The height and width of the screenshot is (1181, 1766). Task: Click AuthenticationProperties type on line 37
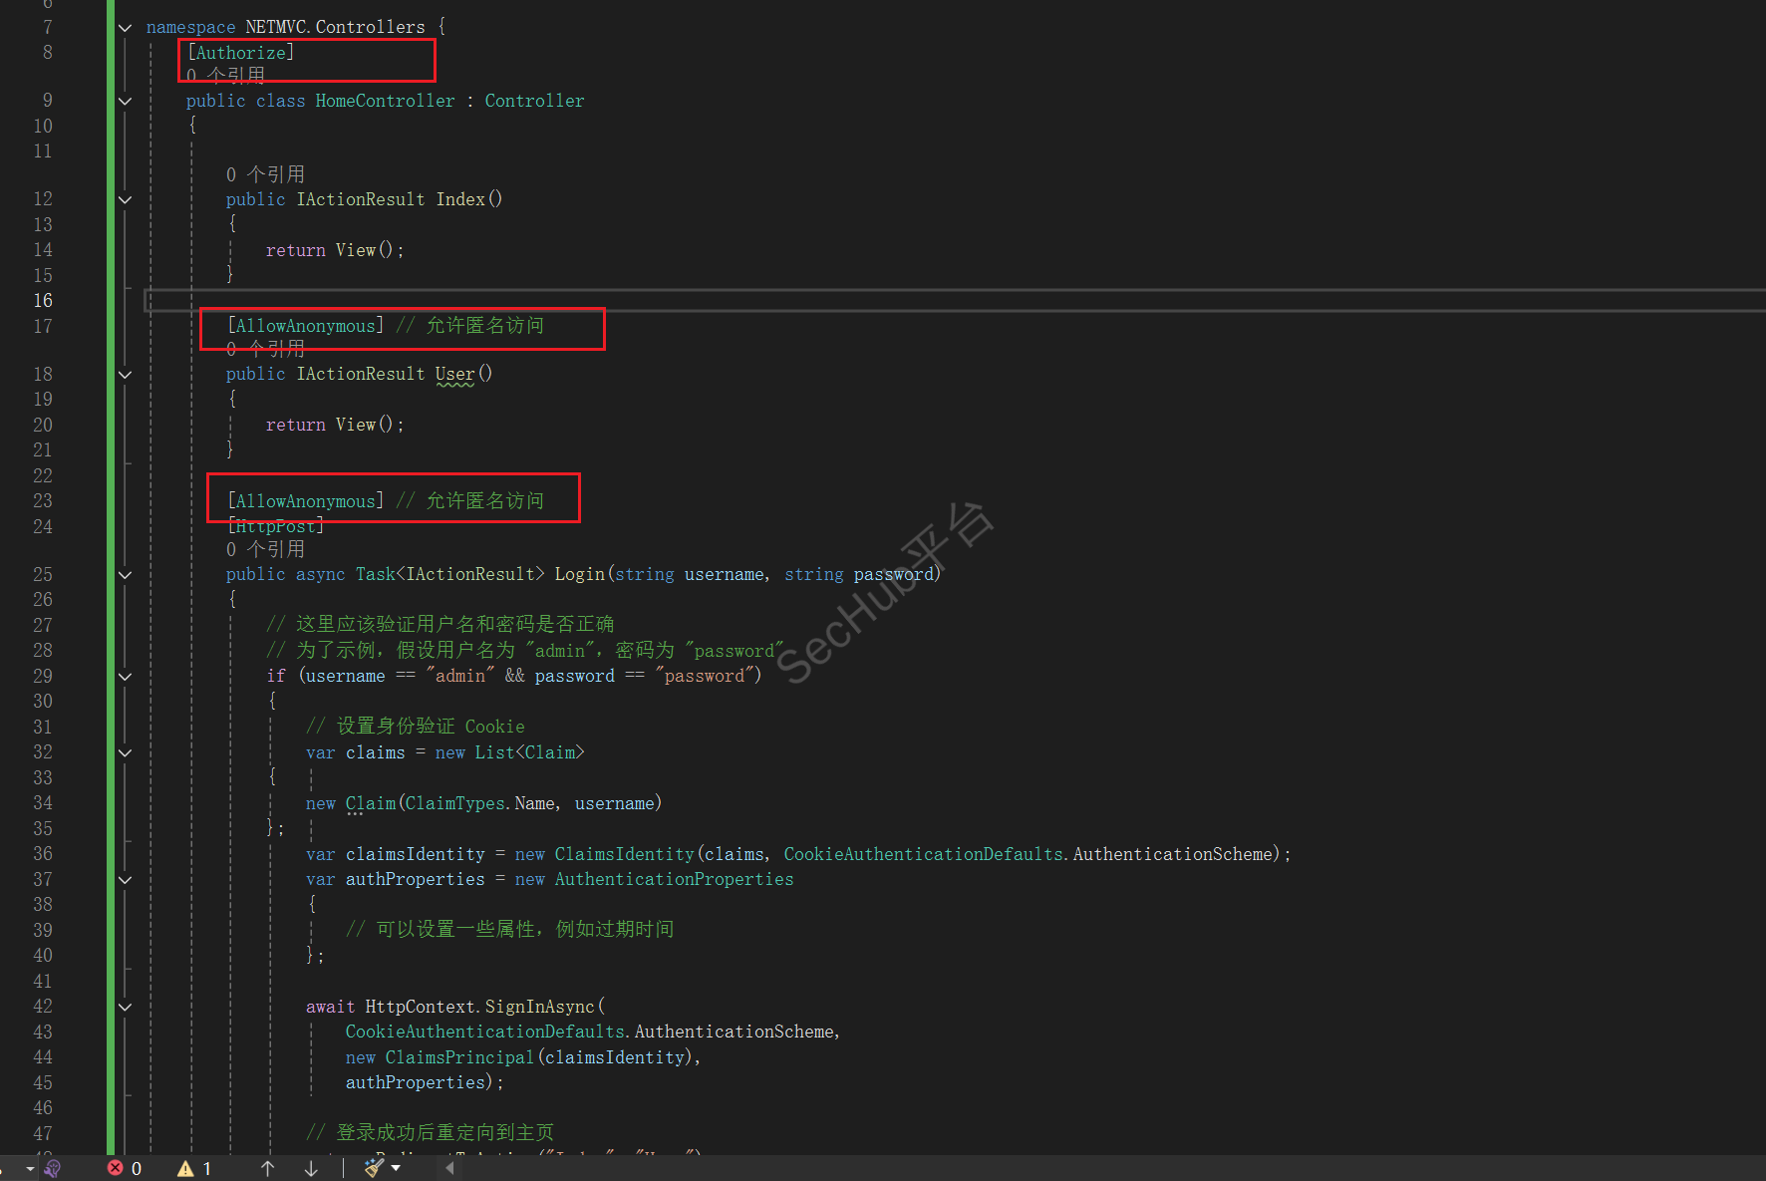coord(674,879)
